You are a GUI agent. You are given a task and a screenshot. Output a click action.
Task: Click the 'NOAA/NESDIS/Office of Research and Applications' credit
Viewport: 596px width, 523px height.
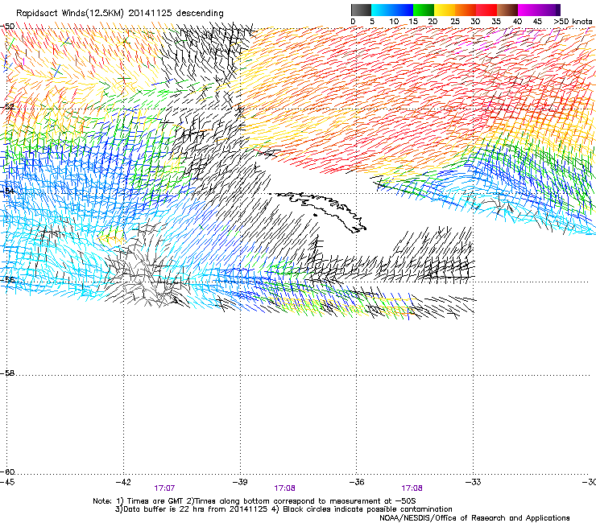point(474,518)
